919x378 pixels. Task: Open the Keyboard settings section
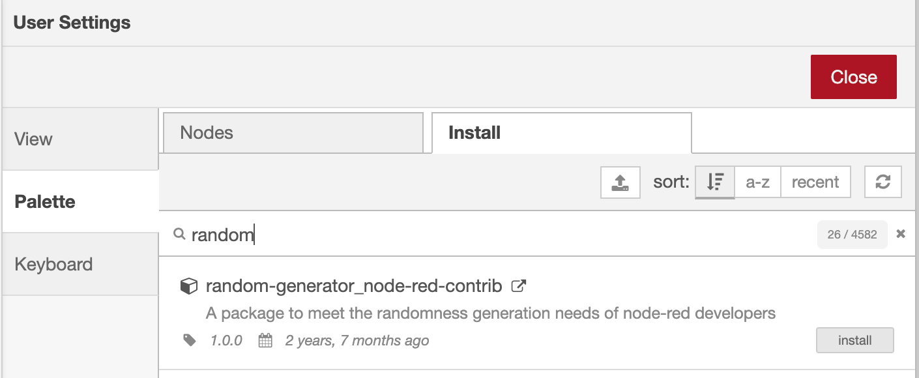[x=80, y=265]
